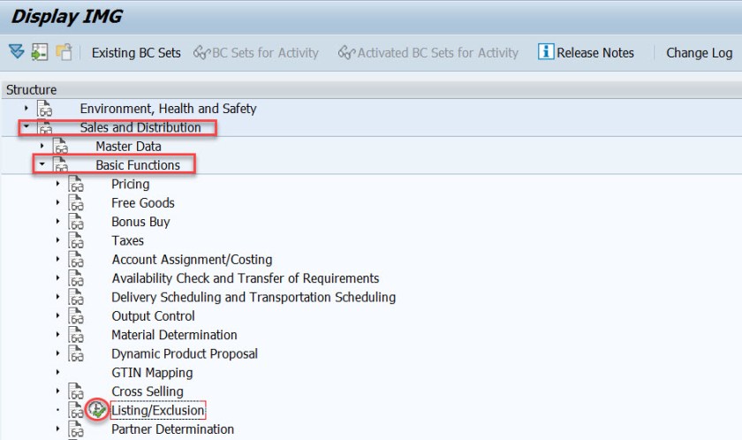This screenshot has height=440, width=742.
Task: Click the expand-all subtree icon in the toolbar
Action: [17, 52]
